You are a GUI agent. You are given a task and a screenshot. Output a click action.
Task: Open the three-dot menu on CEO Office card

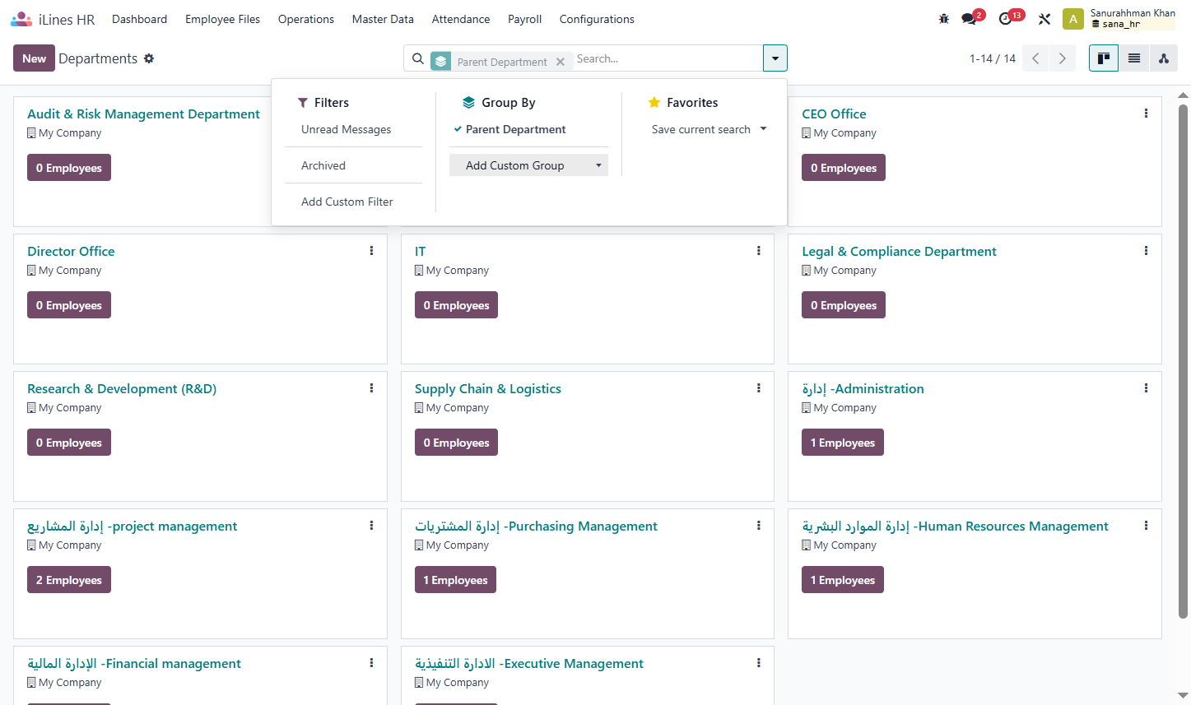(x=1146, y=114)
